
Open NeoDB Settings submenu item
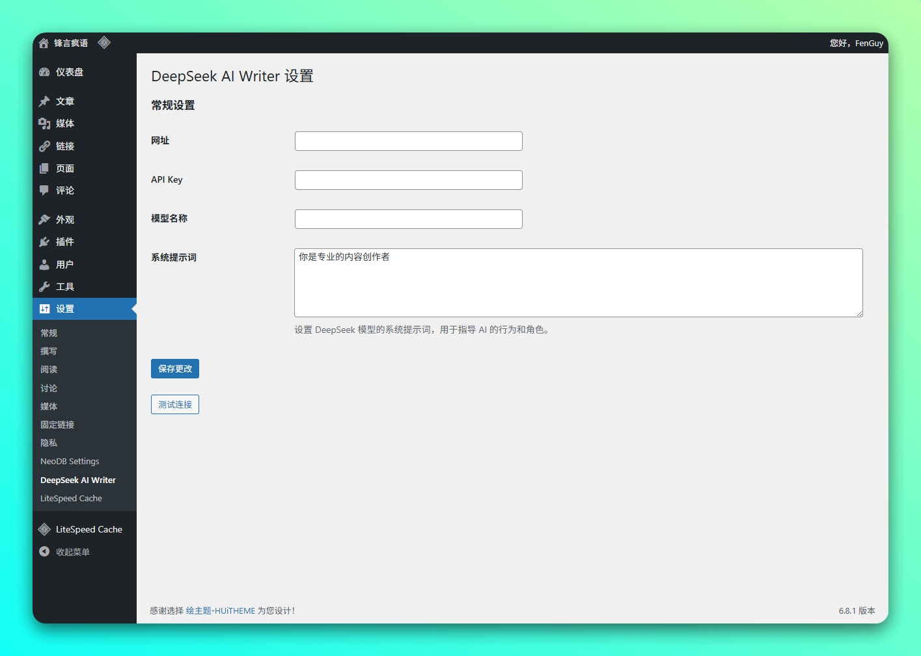tap(70, 462)
